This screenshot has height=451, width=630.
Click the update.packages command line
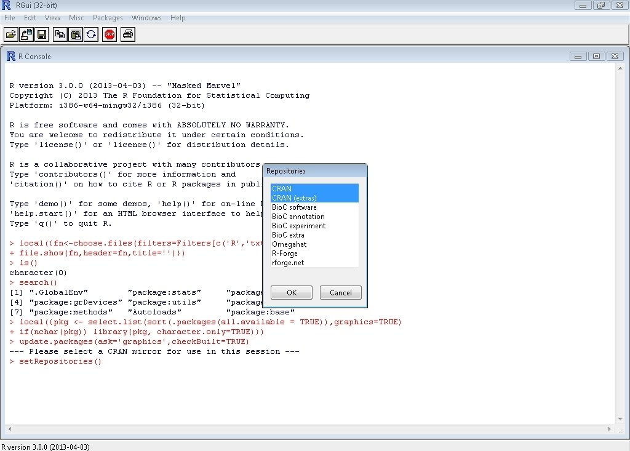pos(129,341)
